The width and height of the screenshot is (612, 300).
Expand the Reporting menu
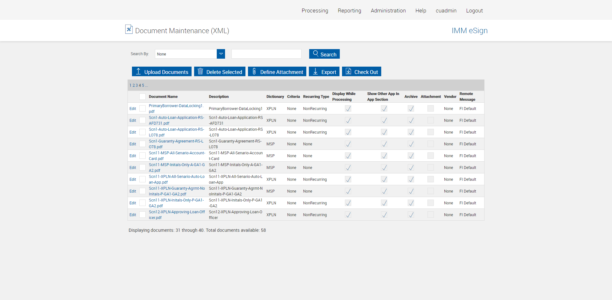click(x=349, y=11)
